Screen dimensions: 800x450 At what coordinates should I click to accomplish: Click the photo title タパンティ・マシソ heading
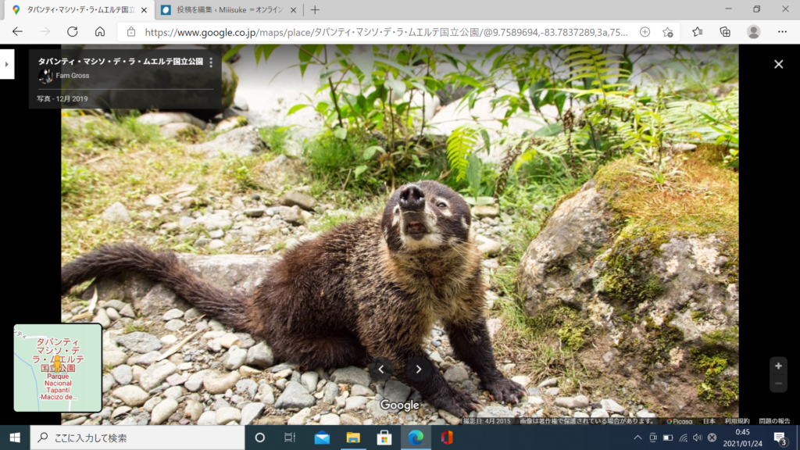click(x=120, y=61)
